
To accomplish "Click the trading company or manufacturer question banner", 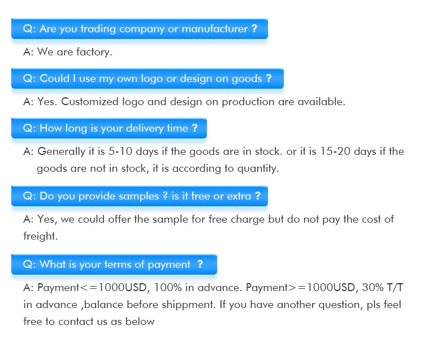I will click(x=139, y=29).
